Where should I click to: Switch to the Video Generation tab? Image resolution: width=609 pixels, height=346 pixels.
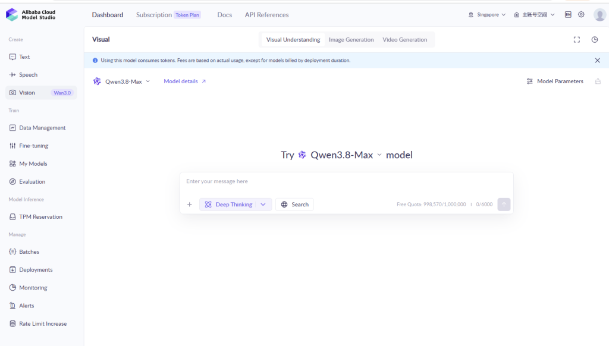(404, 40)
